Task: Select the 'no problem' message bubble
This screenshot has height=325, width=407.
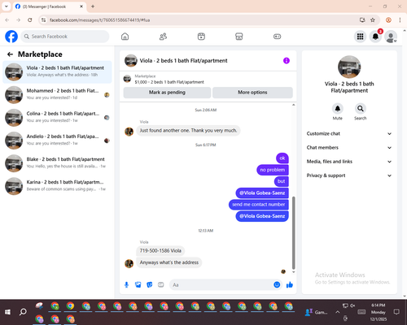Action: tap(273, 170)
